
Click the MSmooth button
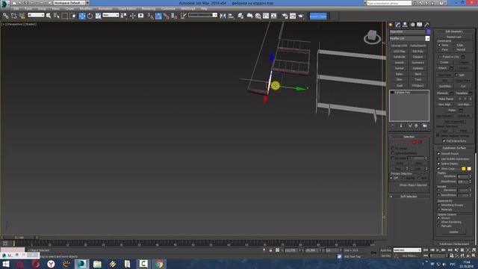(442, 93)
